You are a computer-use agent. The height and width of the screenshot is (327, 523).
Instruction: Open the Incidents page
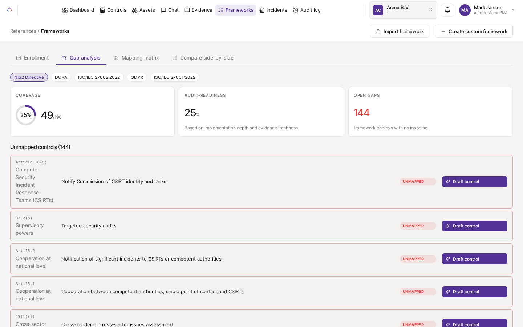[273, 10]
